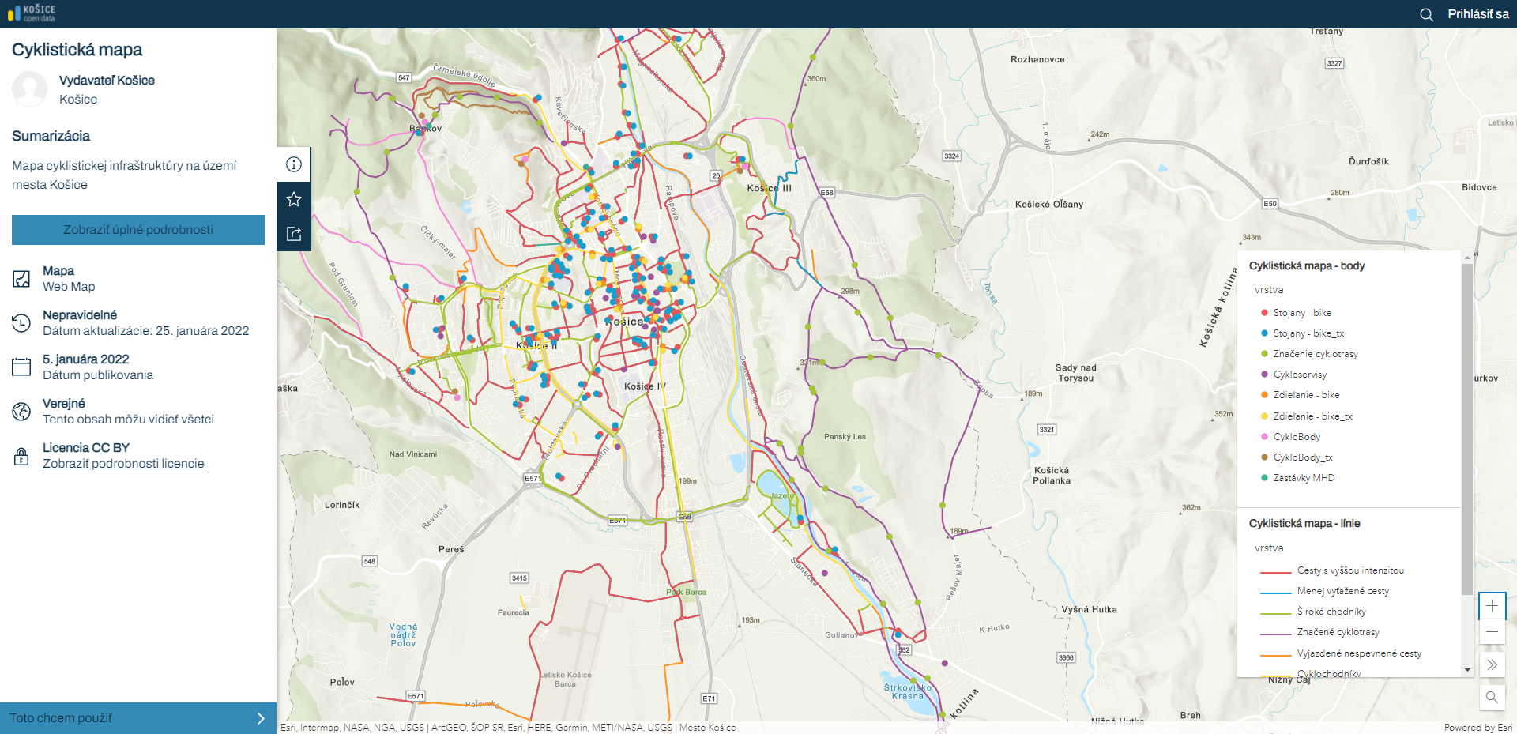The height and width of the screenshot is (734, 1517).
Task: Select the Cyklistická mapa - body legend header
Action: 1307,265
